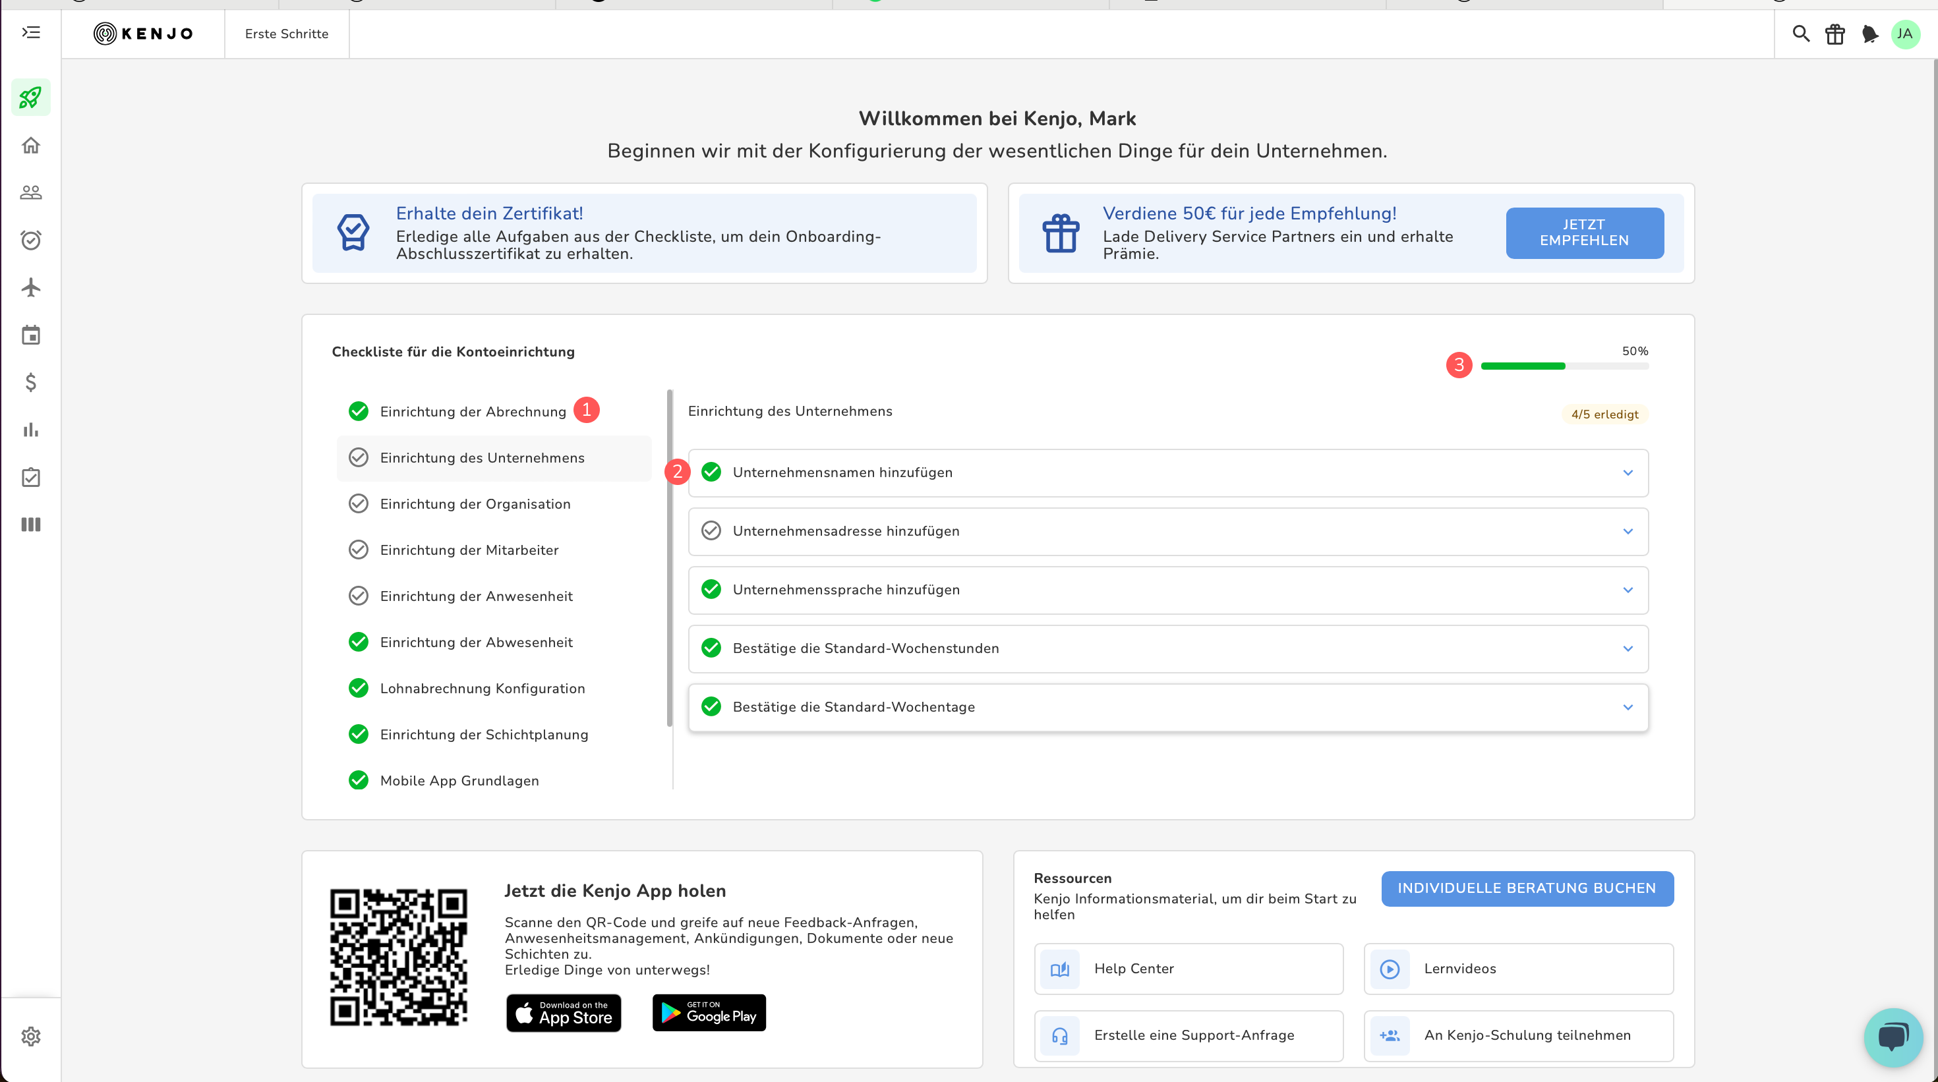Click the JETZT EMPFEHLEN button
Viewport: 1938px width, 1082px height.
1585,233
